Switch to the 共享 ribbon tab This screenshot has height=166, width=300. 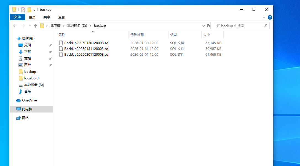coord(47,17)
